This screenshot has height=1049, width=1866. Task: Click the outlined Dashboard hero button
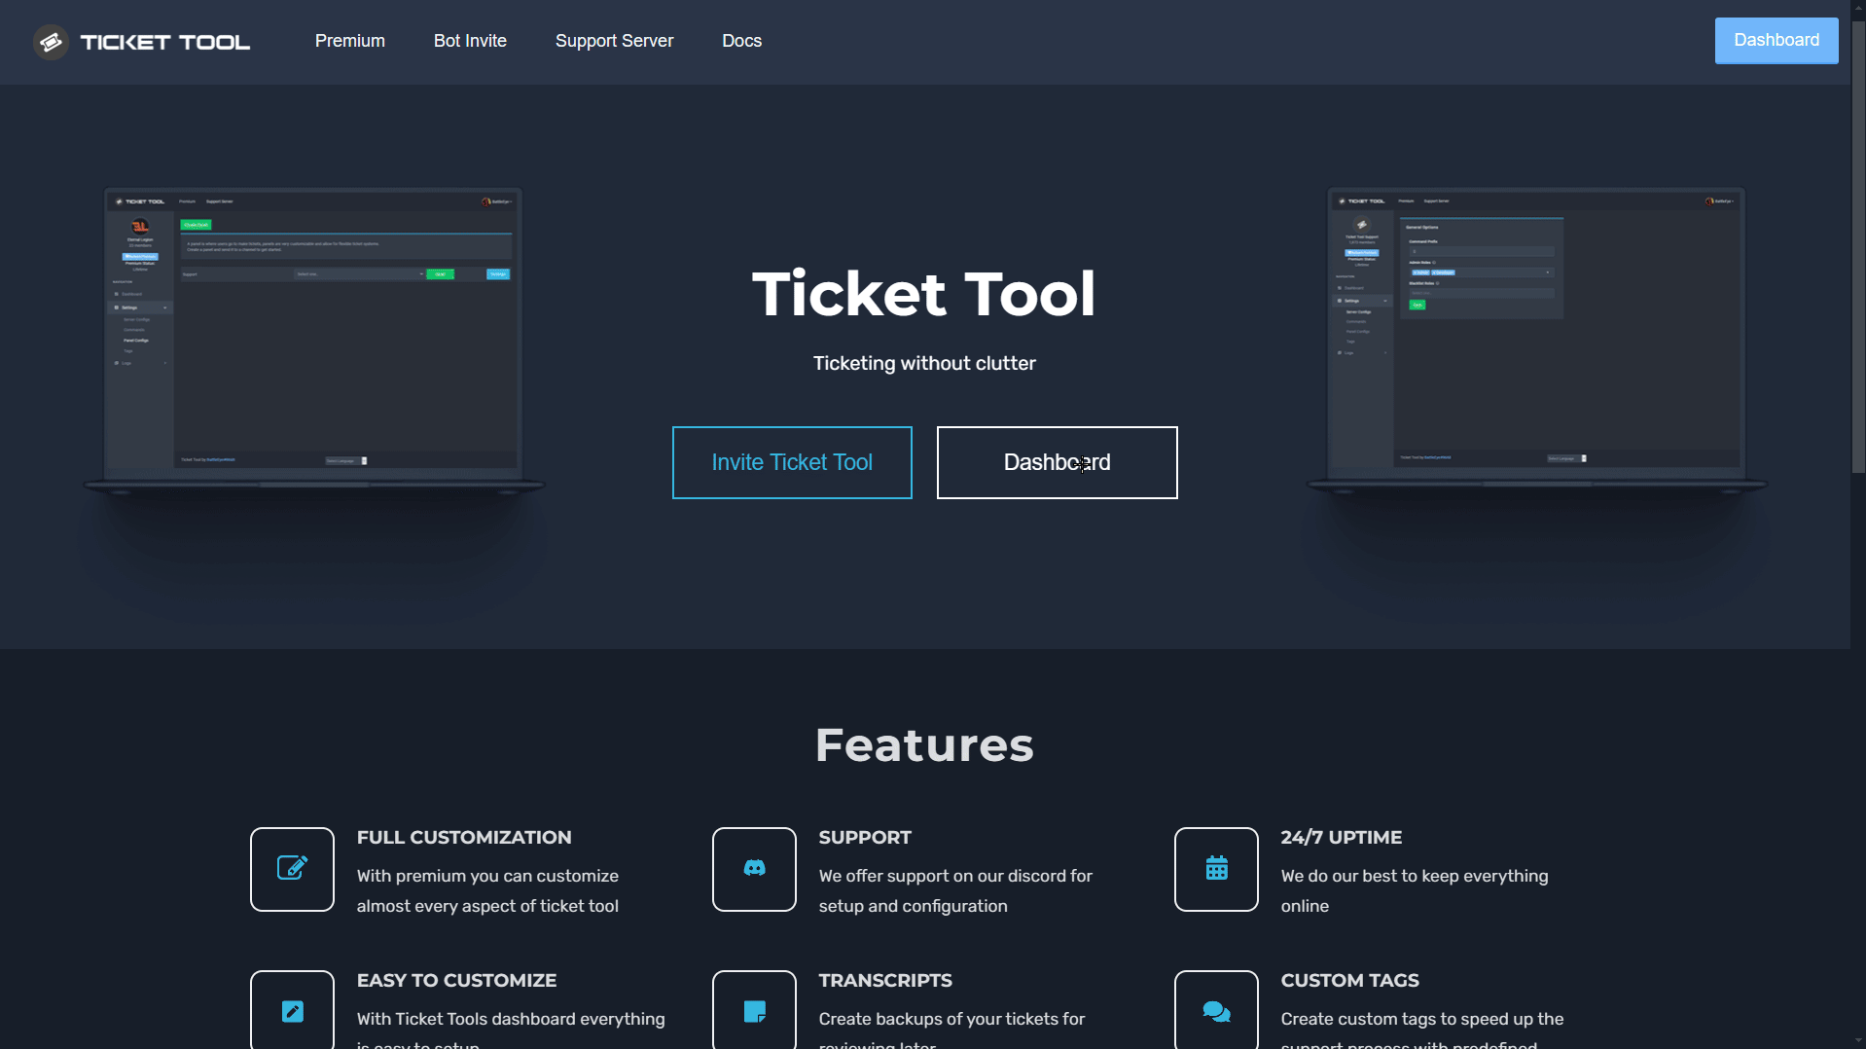1057,462
